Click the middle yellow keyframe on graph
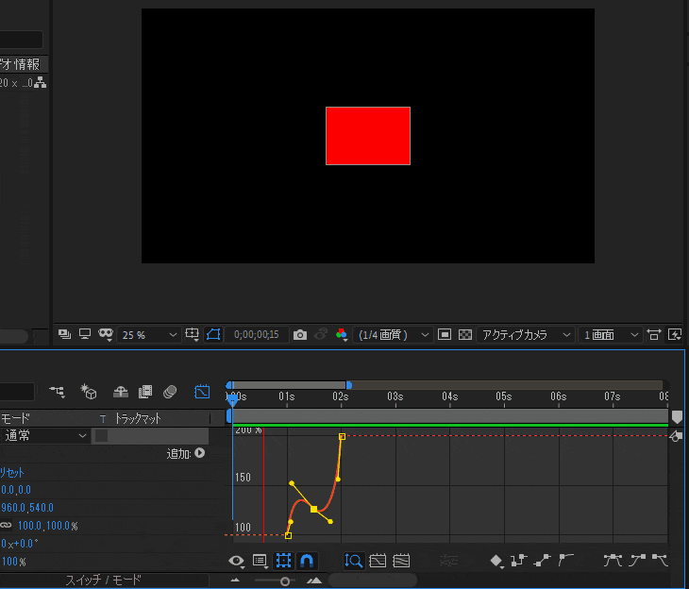Viewport: 689px width, 589px height. 313,509
